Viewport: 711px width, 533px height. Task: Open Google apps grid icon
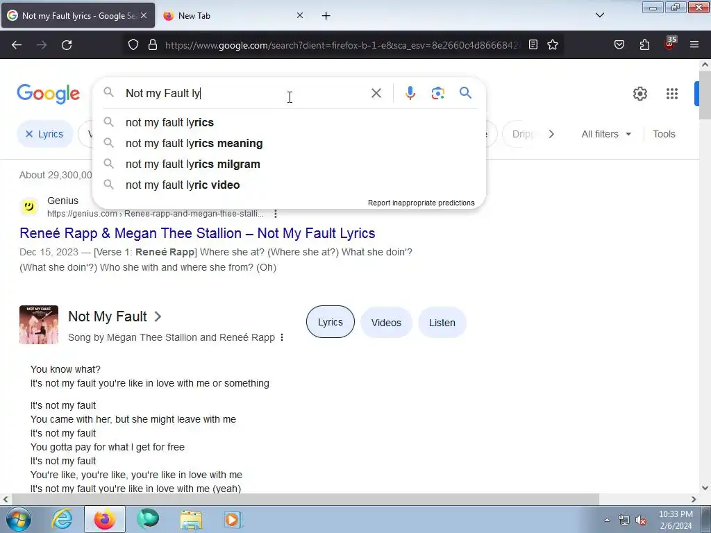click(671, 94)
